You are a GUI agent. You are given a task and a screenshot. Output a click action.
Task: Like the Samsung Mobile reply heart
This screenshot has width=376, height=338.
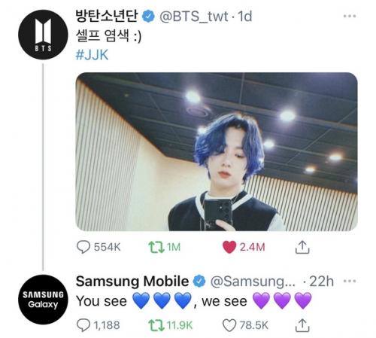(229, 325)
